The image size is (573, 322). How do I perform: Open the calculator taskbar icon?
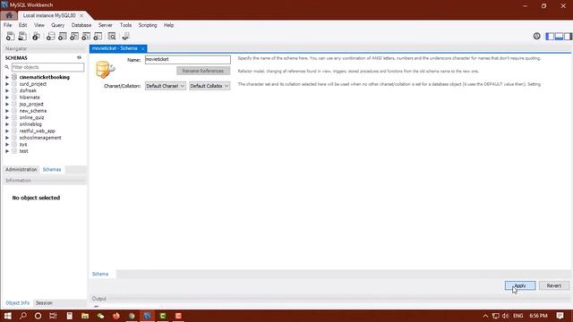70,316
